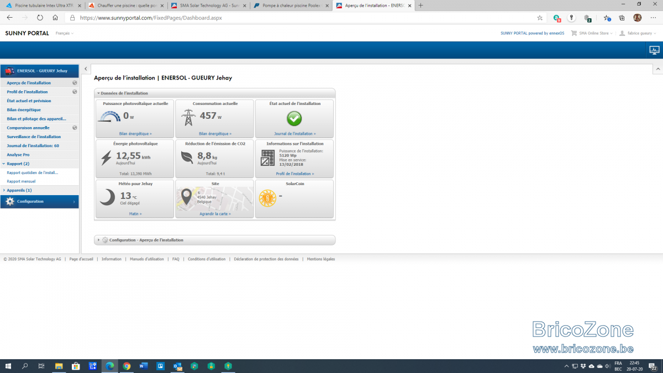
Task: Open a new browser tab with the plus button
Action: tap(421, 6)
